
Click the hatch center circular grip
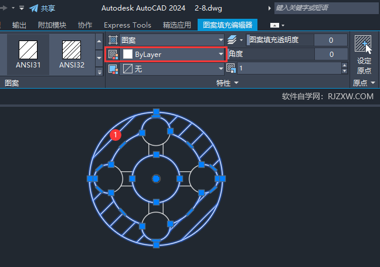tap(156, 179)
